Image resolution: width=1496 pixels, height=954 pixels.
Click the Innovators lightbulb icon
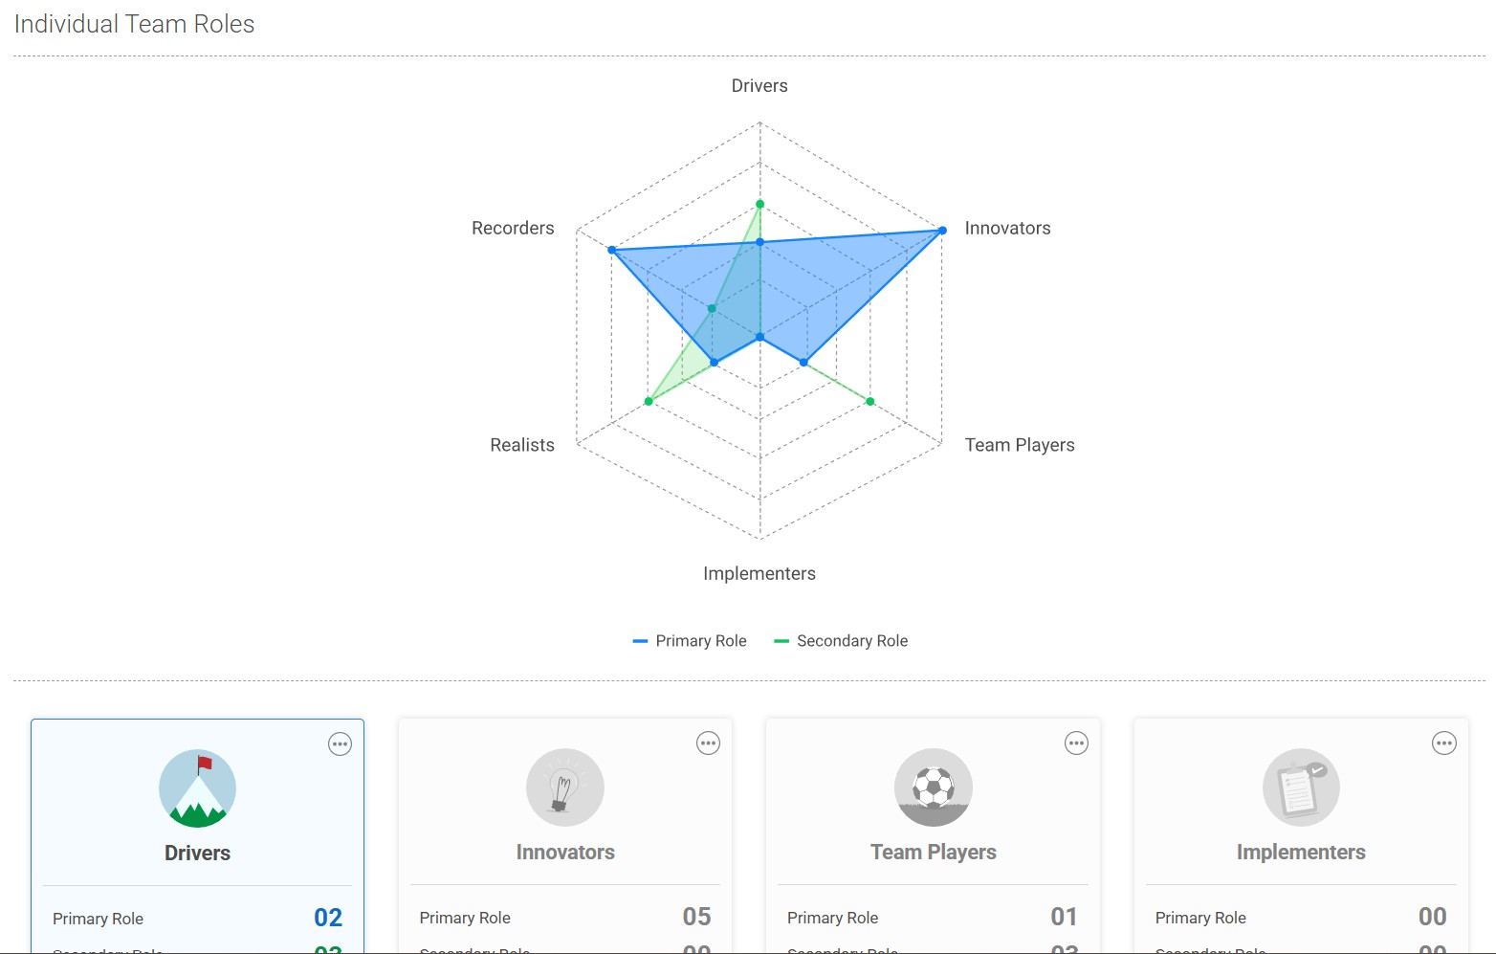click(x=565, y=788)
